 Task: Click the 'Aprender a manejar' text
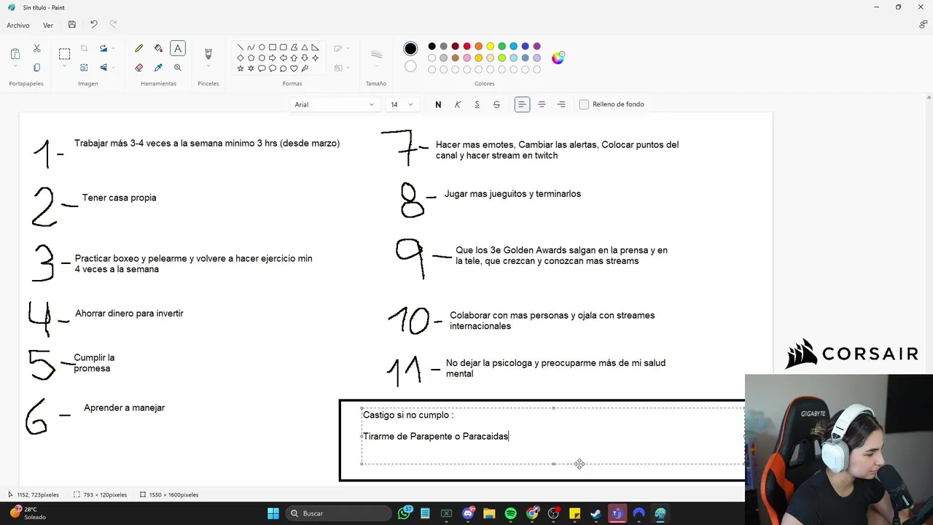[x=124, y=408]
